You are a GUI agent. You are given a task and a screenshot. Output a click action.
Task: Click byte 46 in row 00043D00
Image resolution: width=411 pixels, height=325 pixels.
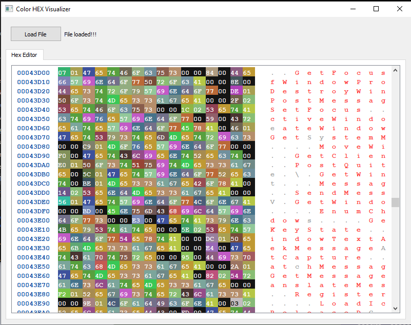[126, 73]
